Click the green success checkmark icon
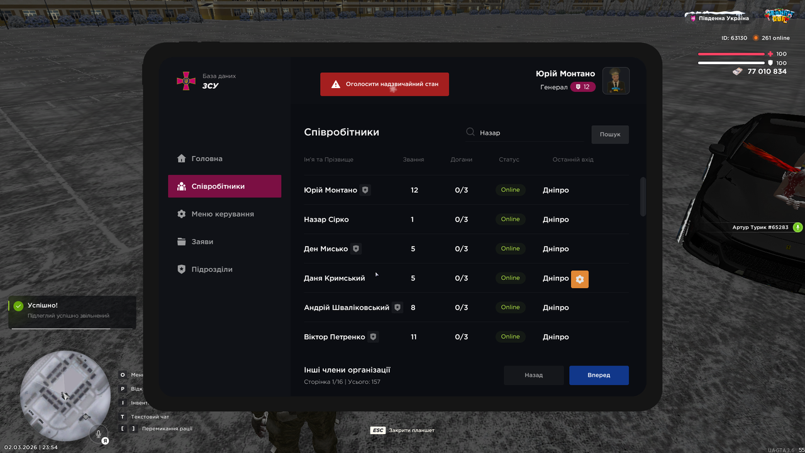 coord(18,306)
